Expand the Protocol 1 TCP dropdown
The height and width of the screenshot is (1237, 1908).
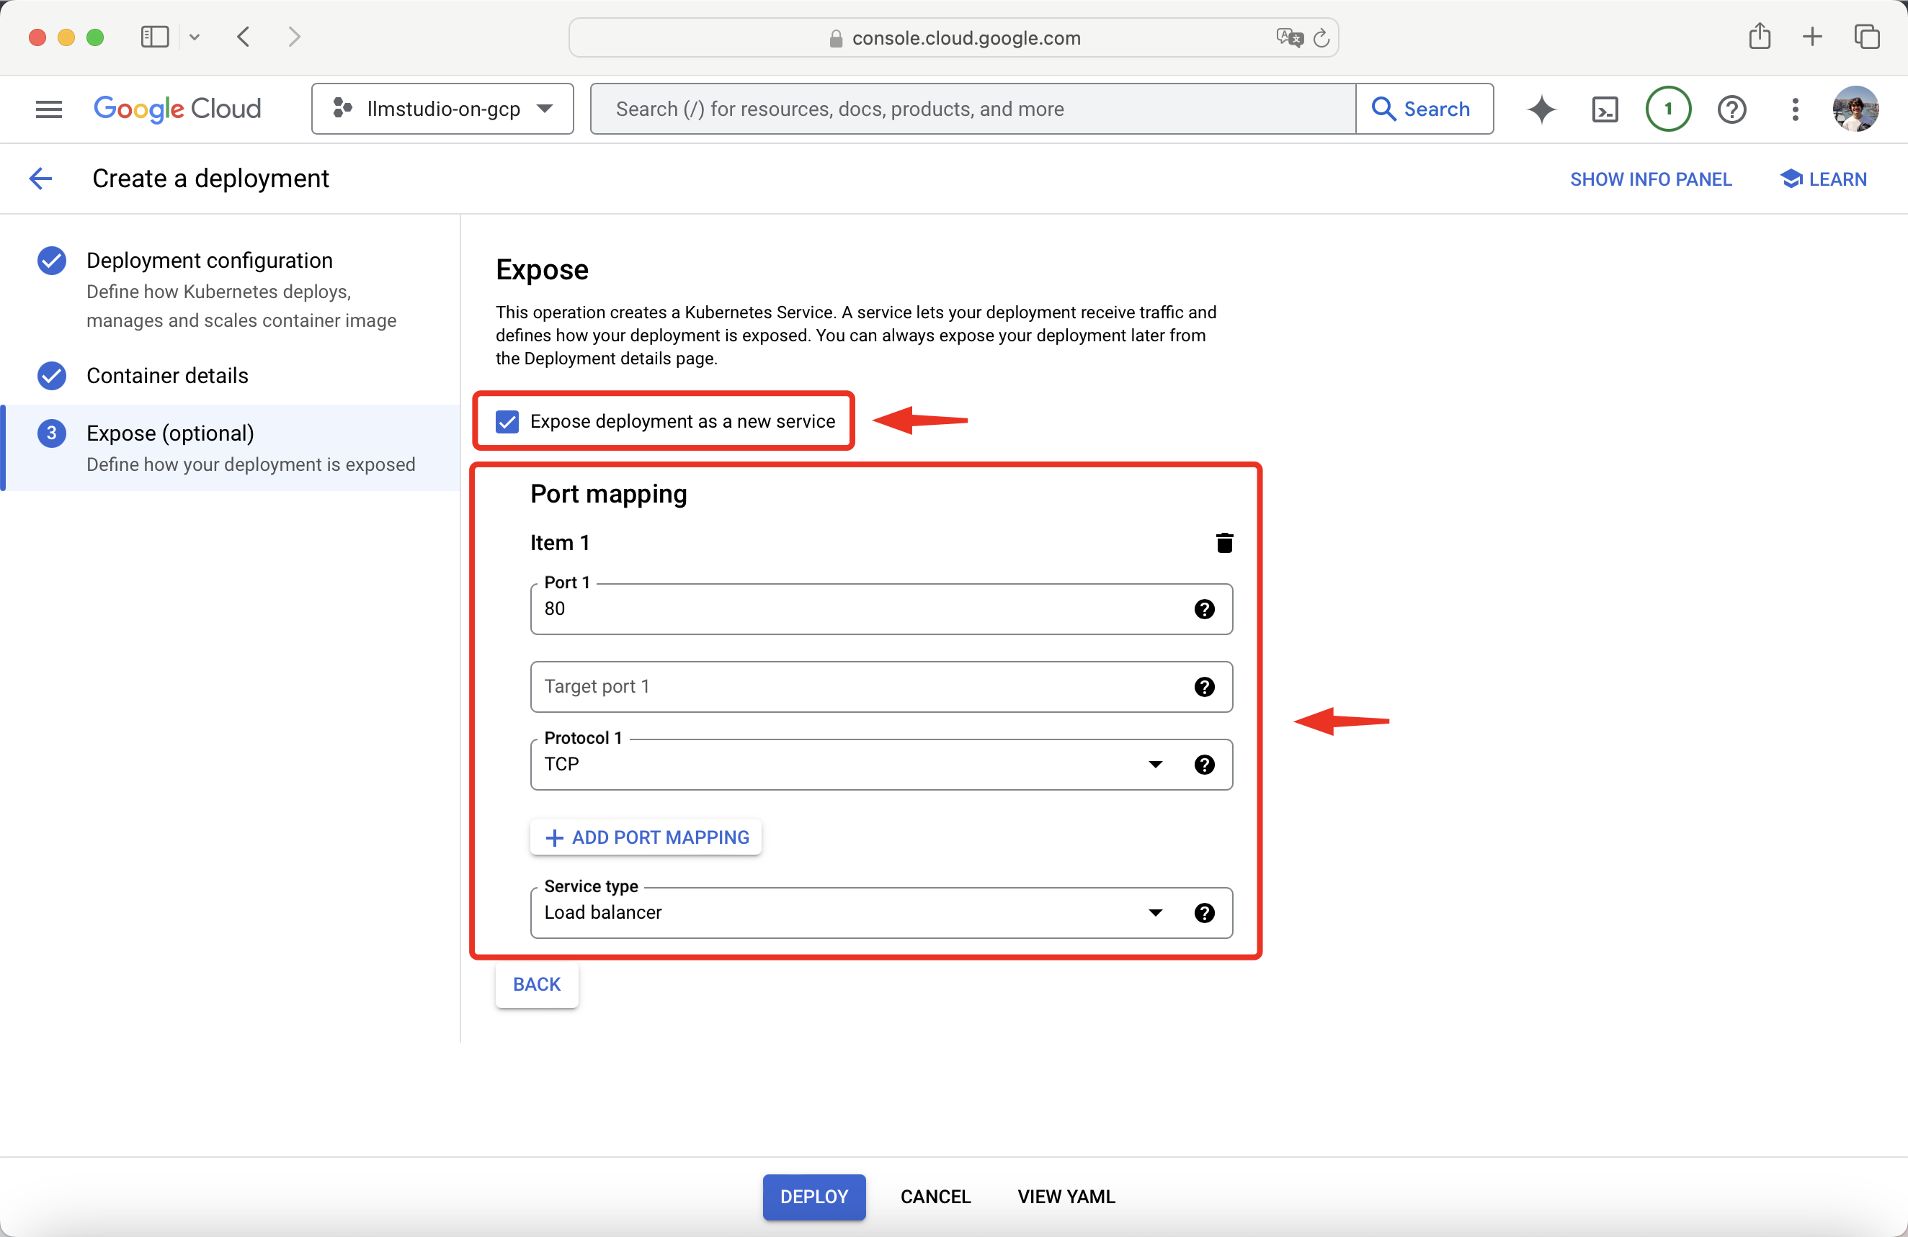[1154, 765]
